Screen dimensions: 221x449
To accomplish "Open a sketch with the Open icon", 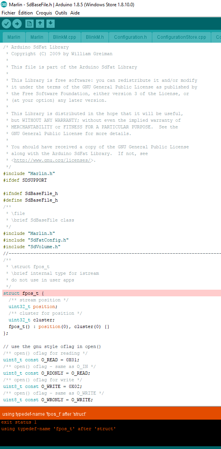I will (40, 24).
